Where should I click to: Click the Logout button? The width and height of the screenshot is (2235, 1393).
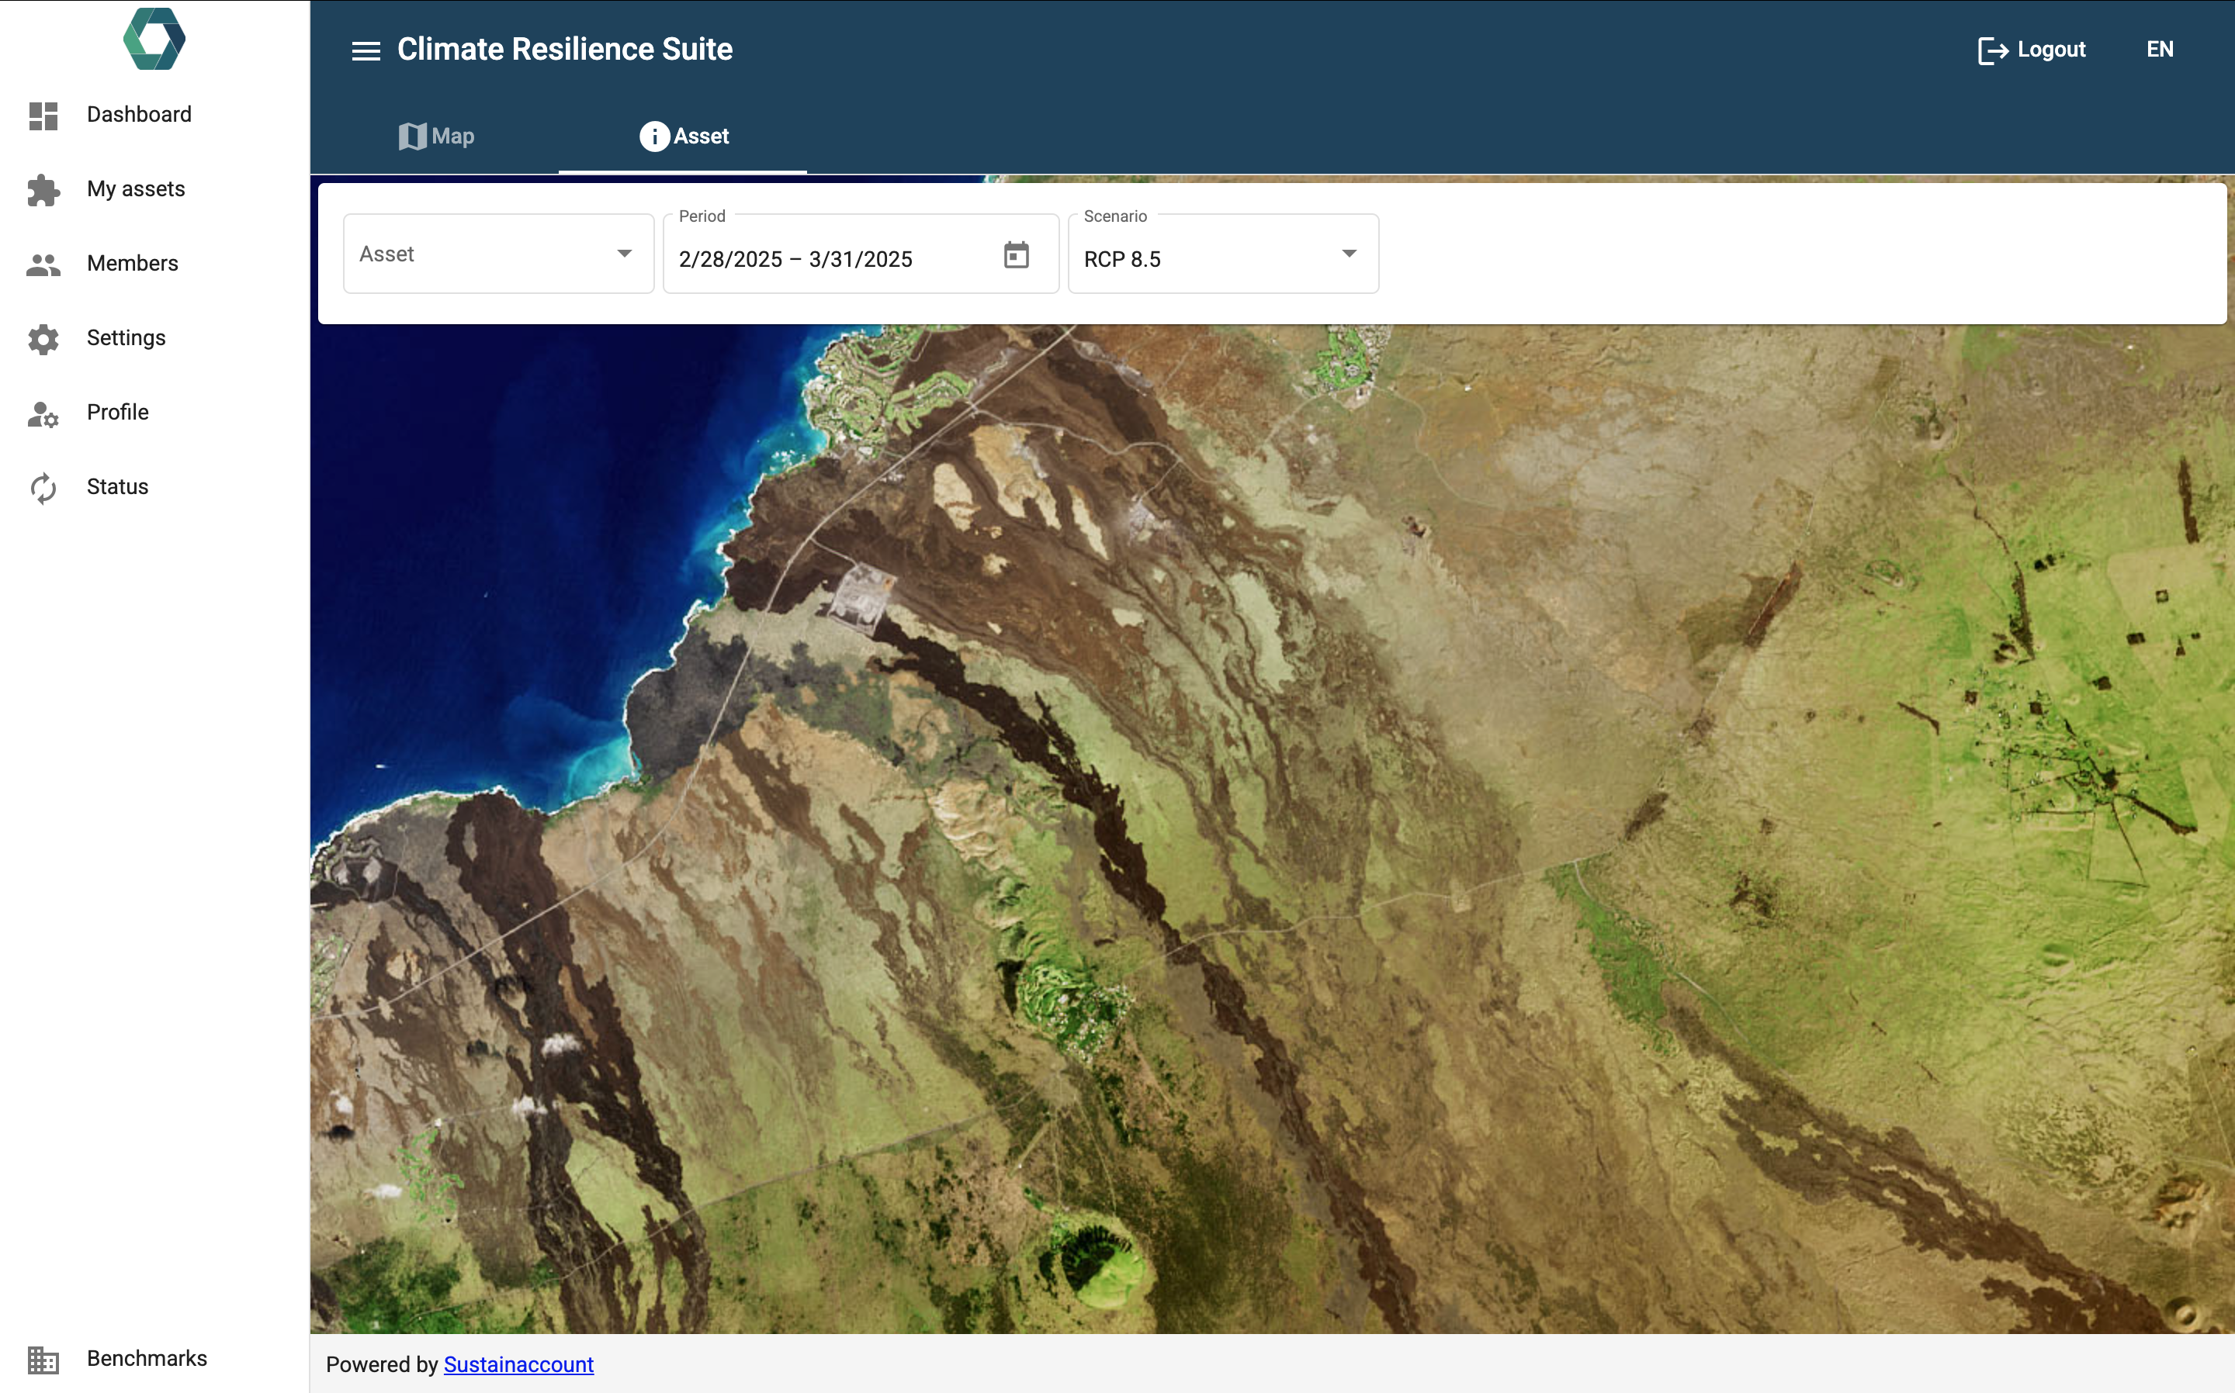point(2032,50)
